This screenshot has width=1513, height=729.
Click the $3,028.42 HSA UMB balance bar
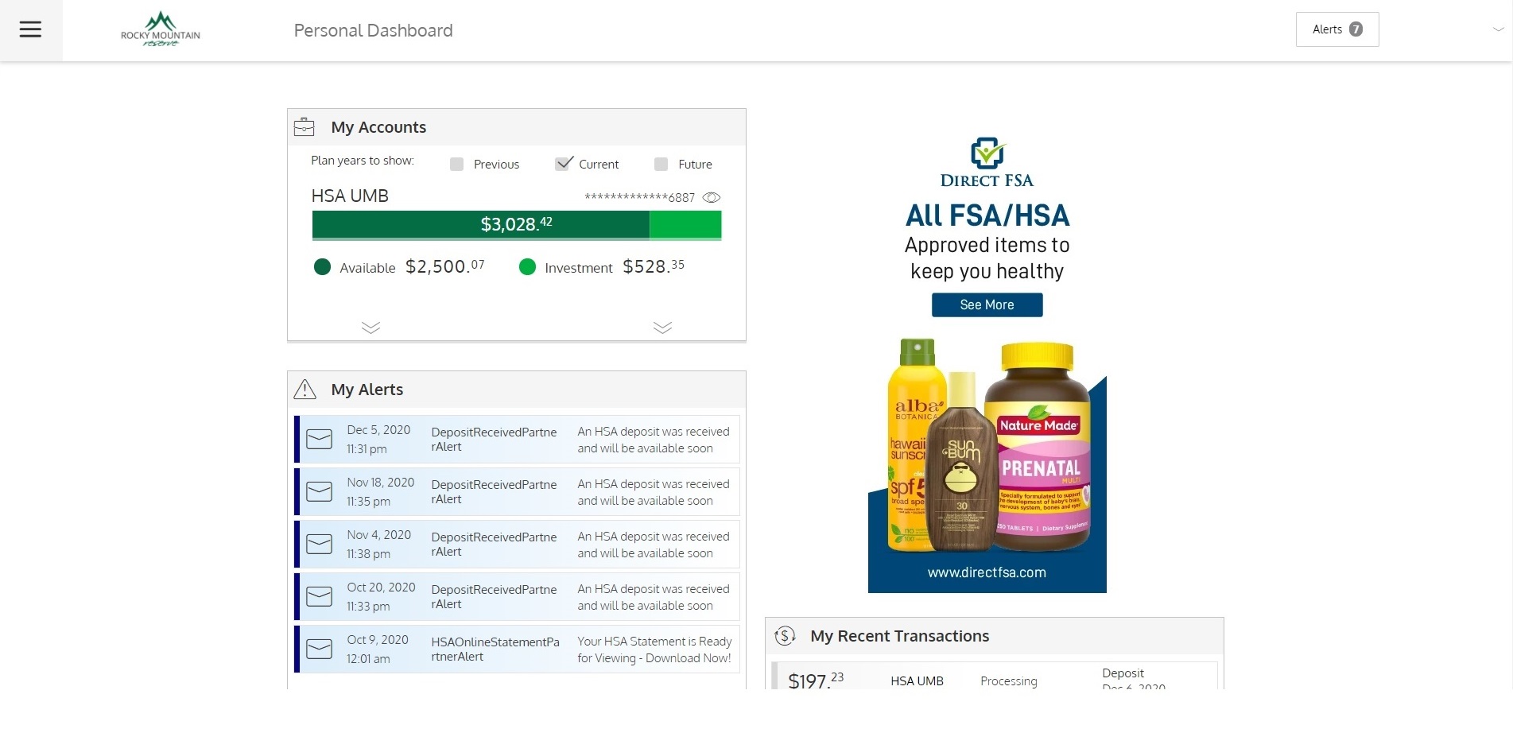pos(516,225)
